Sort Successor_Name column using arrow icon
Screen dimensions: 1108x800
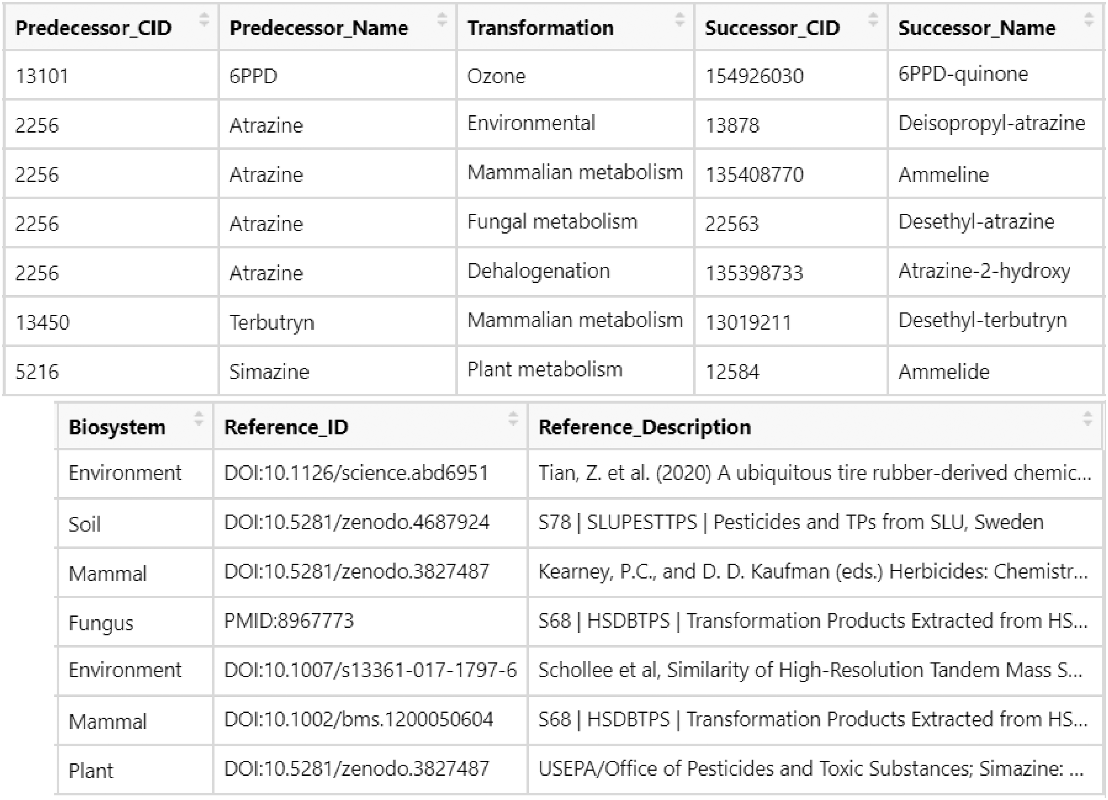tap(1089, 20)
